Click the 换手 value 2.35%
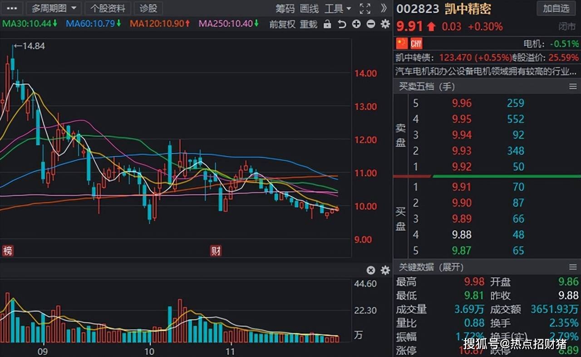This screenshot has width=581, height=357. (564, 323)
